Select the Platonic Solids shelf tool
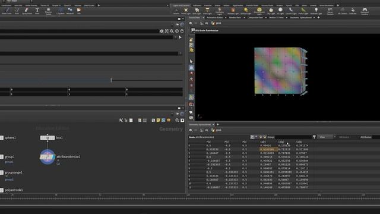The height and width of the screenshot is (214, 380). pyautogui.click(x=49, y=11)
